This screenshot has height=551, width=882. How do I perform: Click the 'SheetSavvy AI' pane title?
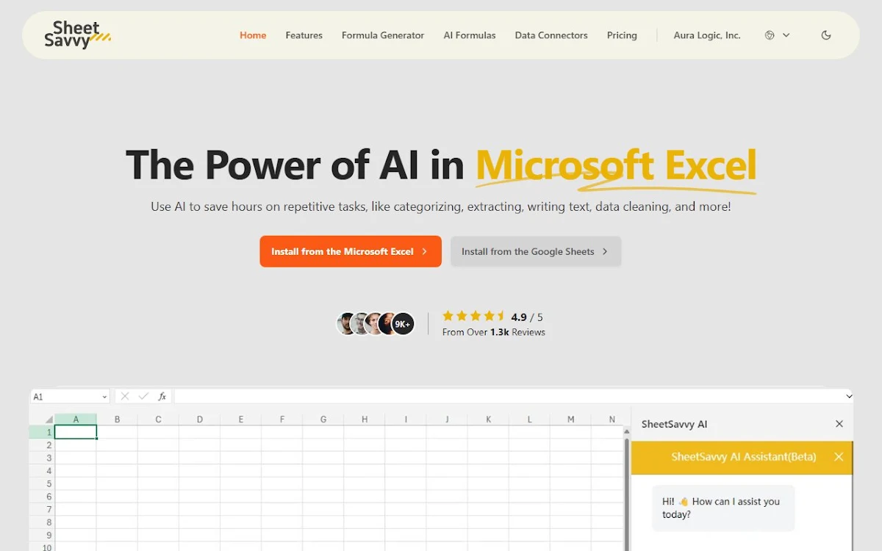coord(674,424)
